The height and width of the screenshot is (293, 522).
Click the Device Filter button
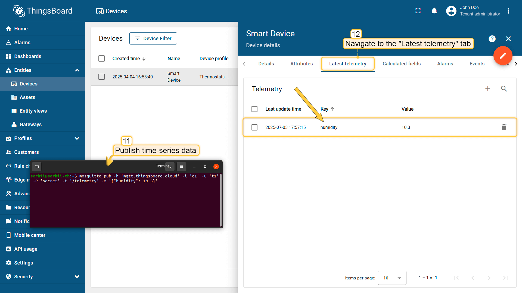pos(153,39)
